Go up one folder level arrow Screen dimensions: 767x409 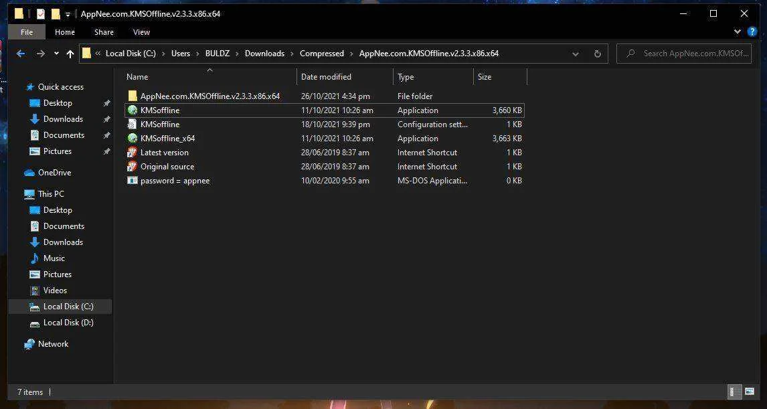click(x=70, y=54)
